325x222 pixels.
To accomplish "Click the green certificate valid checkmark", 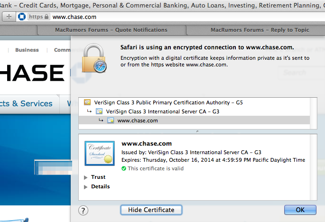I will pyautogui.click(x=124, y=168).
